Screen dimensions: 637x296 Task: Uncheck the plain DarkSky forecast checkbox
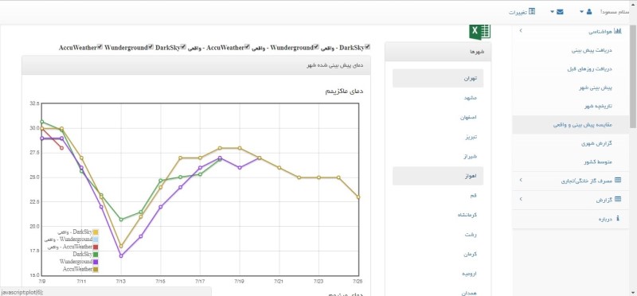coord(183,47)
